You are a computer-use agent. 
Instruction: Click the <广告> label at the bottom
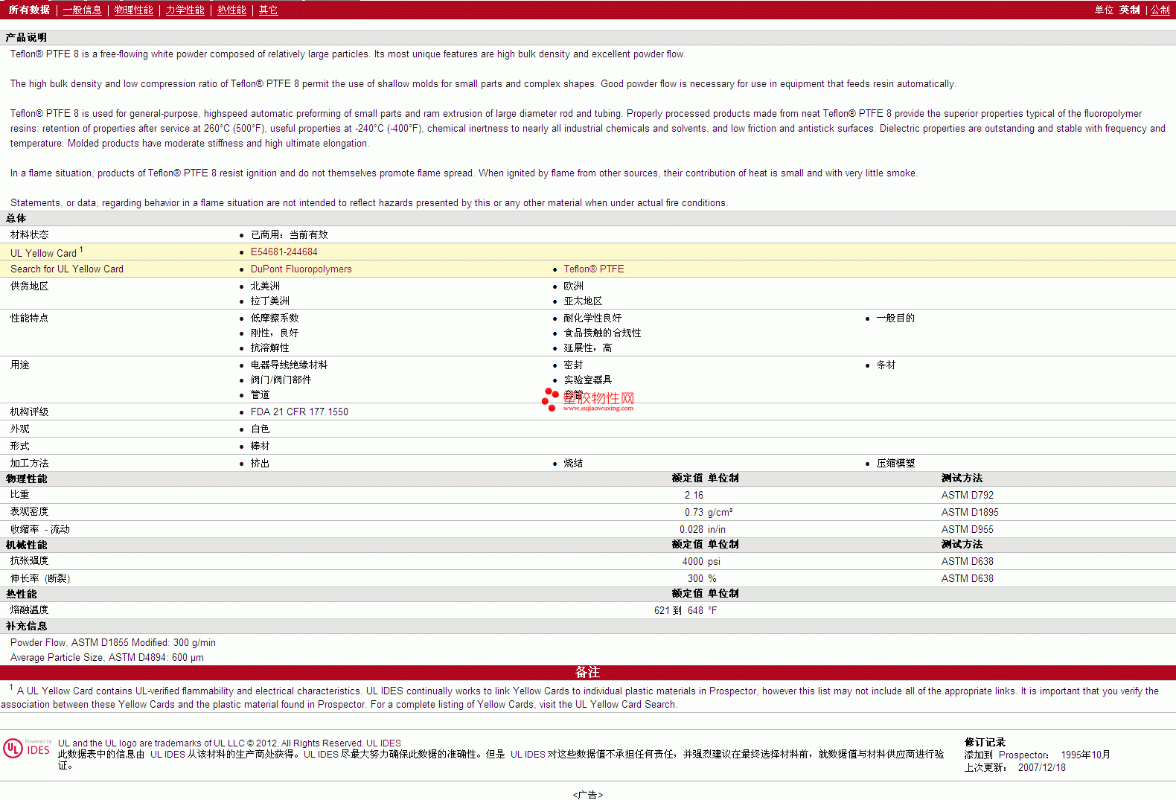tap(588, 795)
